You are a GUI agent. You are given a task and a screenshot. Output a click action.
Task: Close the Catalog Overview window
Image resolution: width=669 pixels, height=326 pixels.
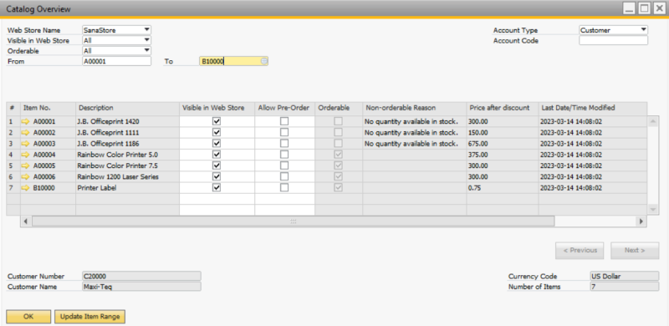(660, 8)
